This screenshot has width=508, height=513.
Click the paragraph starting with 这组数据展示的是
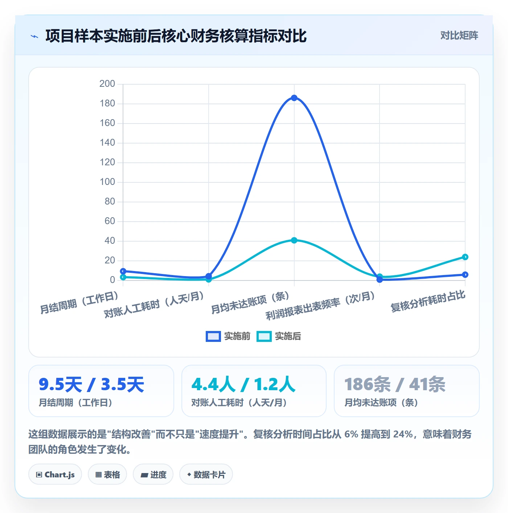[x=250, y=442]
